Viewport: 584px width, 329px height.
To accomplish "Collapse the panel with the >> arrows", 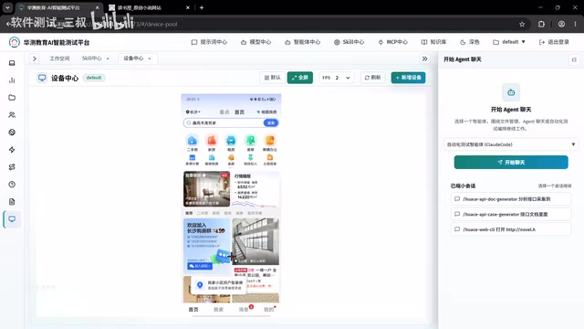I will click(424, 58).
